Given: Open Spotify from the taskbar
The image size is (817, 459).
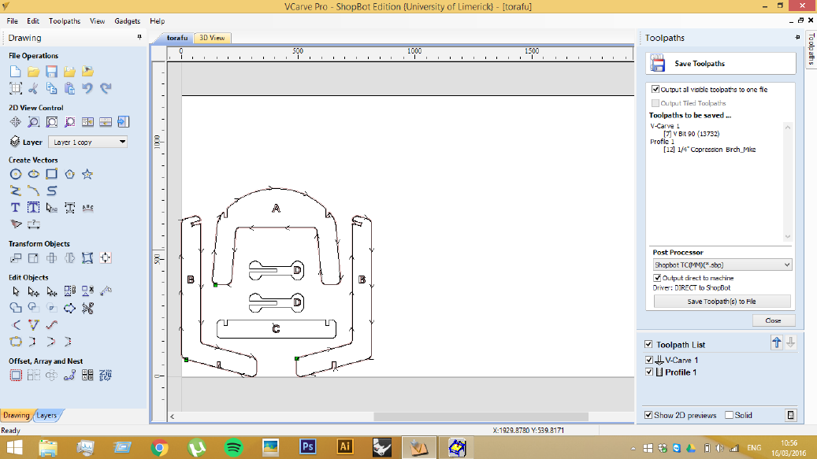Looking at the screenshot, I should pyautogui.click(x=233, y=447).
